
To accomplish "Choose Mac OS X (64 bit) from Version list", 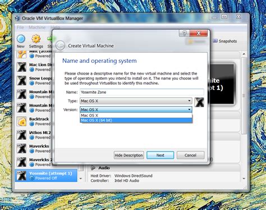I will (x=136, y=120).
